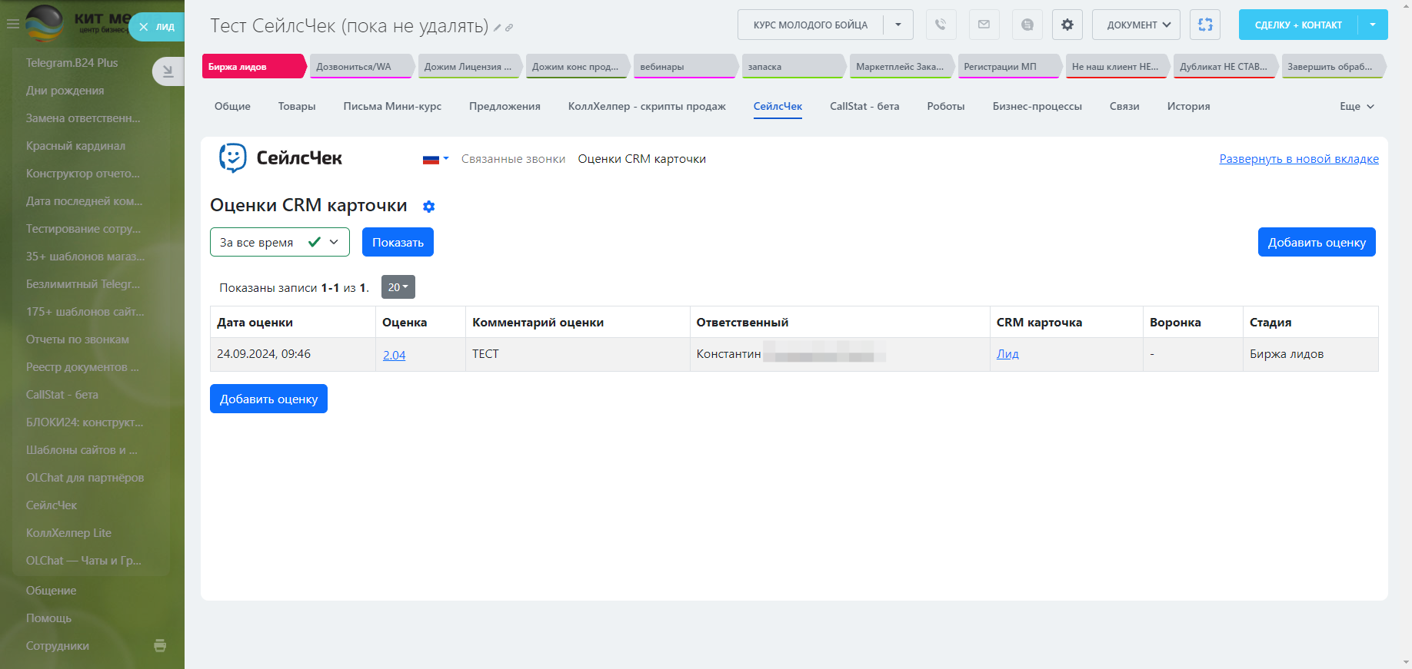Open the Лид CRM card link
The image size is (1412, 669).
coord(1007,354)
